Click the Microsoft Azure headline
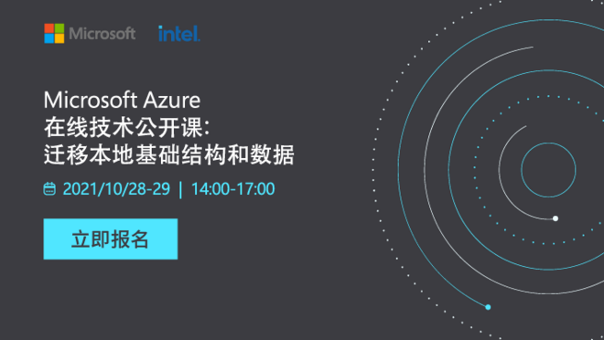The height and width of the screenshot is (340, 604). pyautogui.click(x=122, y=101)
